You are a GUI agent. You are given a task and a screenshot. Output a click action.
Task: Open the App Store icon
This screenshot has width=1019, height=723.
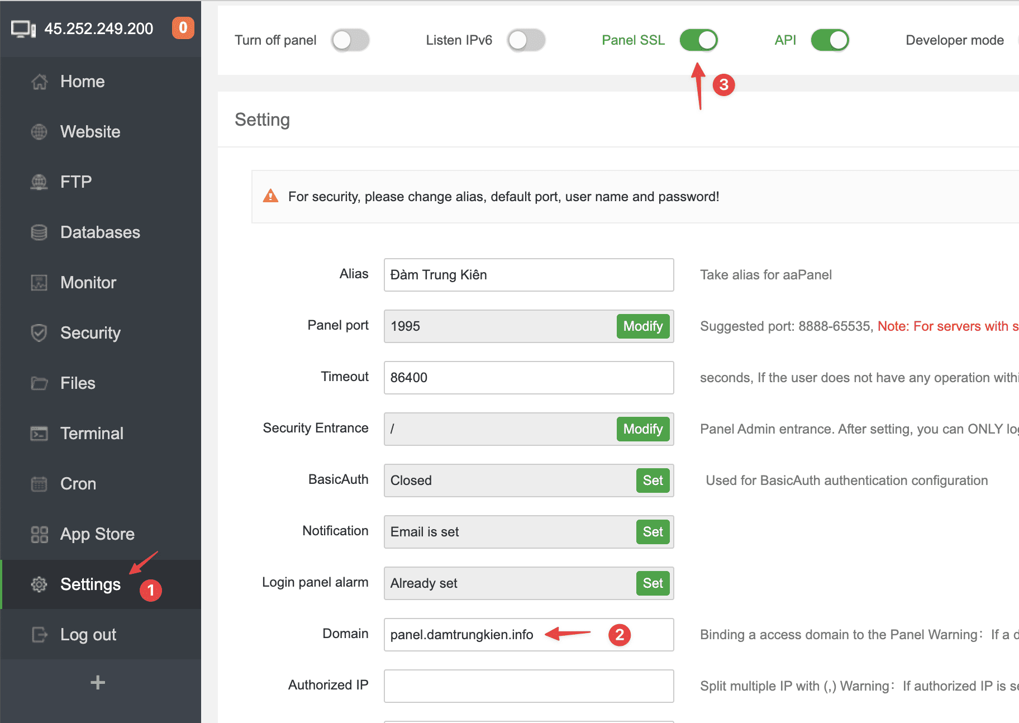coord(39,534)
